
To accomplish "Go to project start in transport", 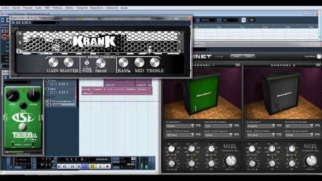I will click(x=59, y=166).
